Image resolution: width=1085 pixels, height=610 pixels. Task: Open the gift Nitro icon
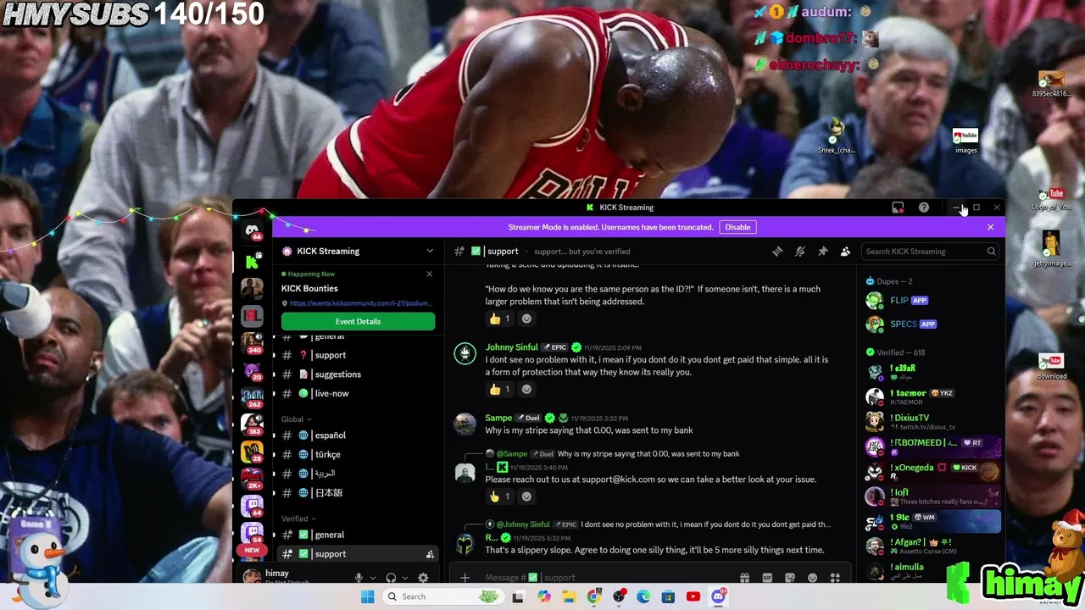click(x=744, y=578)
